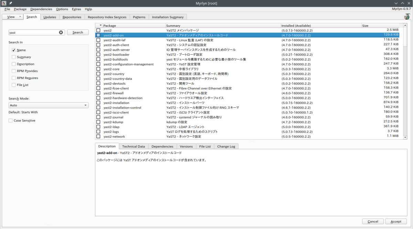Open the File menu
This screenshot has width=413, height=229.
tap(7, 9)
